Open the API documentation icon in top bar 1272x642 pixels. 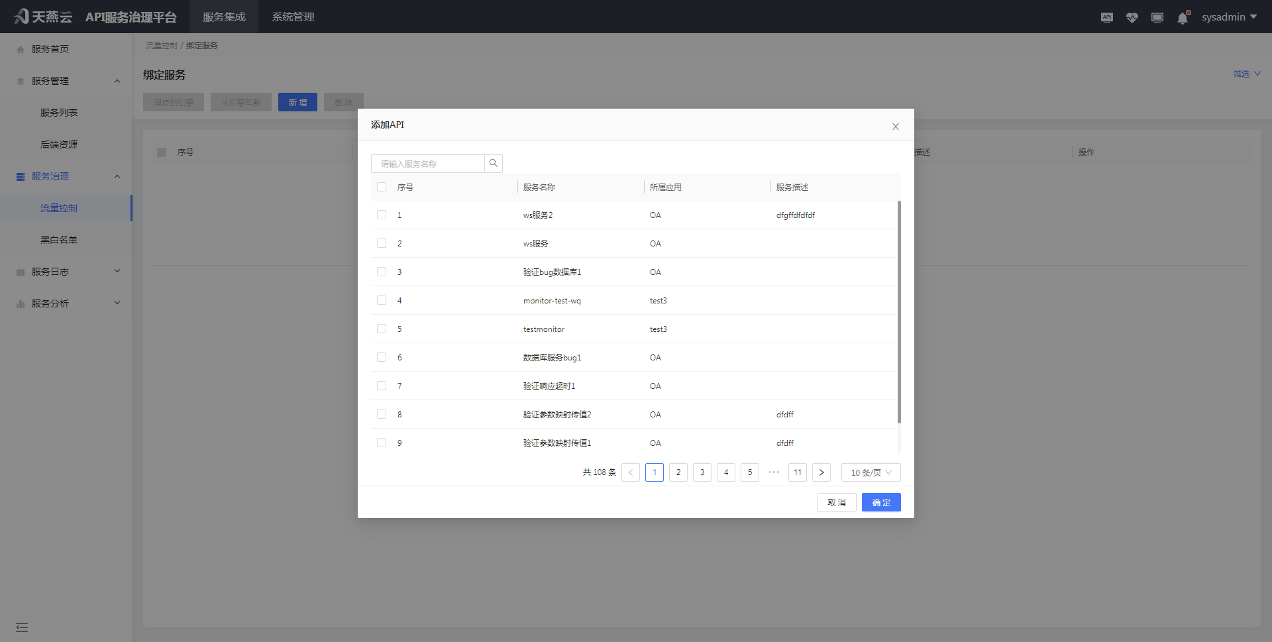pyautogui.click(x=1106, y=17)
